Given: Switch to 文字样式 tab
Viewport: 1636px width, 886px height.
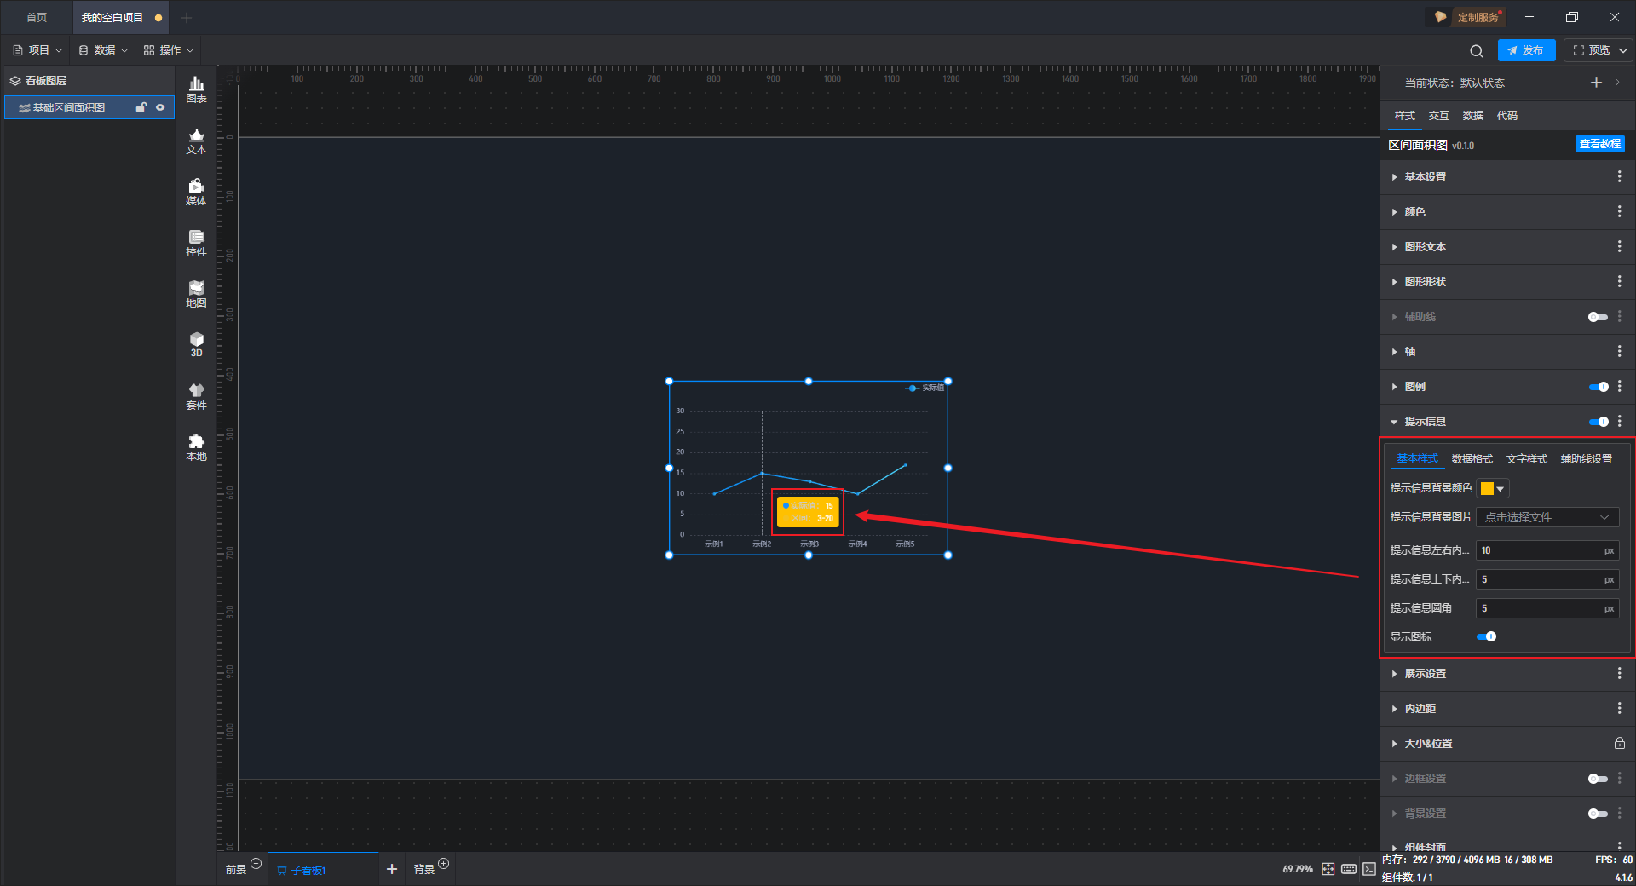Looking at the screenshot, I should click(x=1526, y=459).
